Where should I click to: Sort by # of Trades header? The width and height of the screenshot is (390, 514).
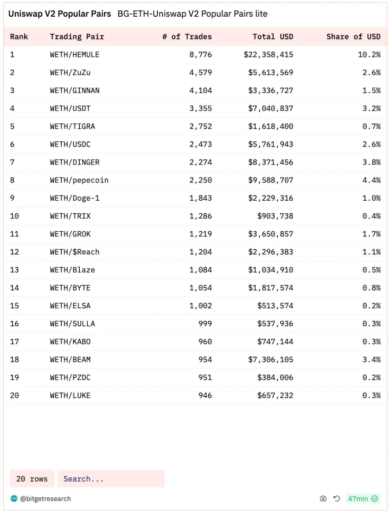(x=187, y=37)
